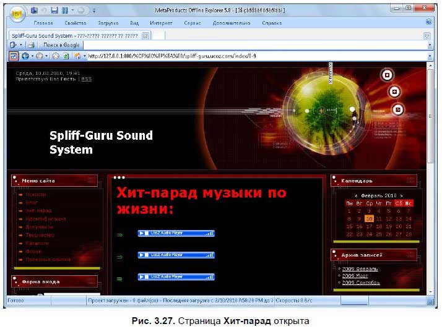Click the Refresh page icon
Image resolution: width=442 pixels, height=329 pixels.
(x=65, y=56)
